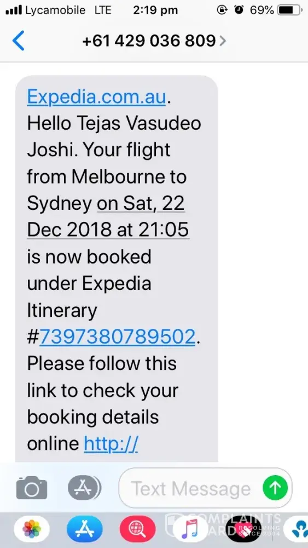
Task: Open the http:// booking details link
Action: pos(111,444)
